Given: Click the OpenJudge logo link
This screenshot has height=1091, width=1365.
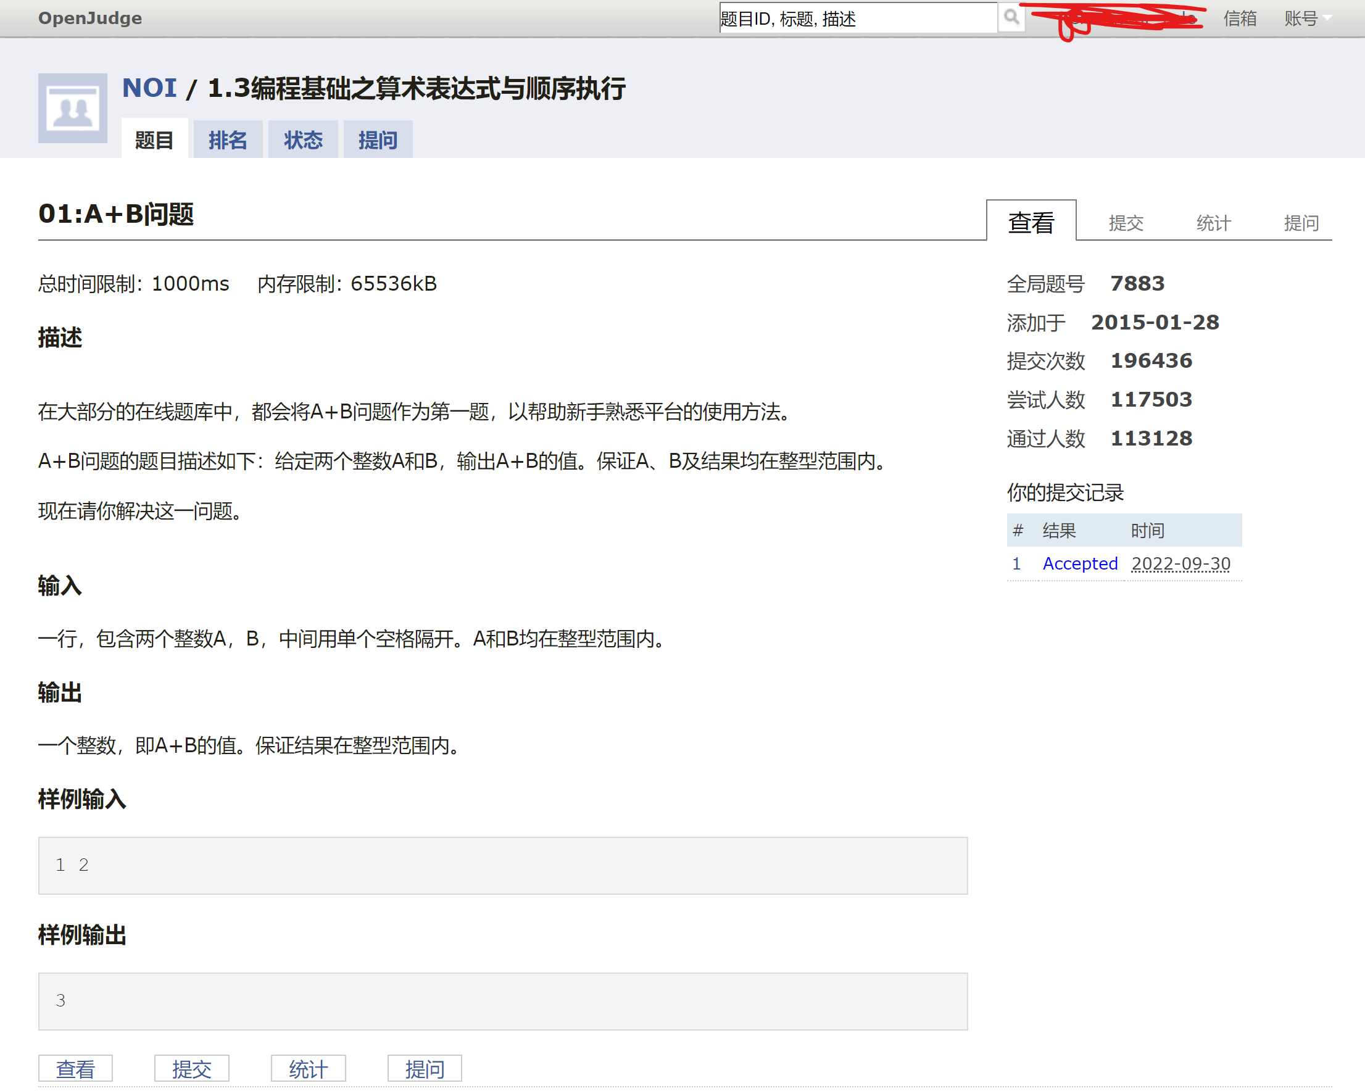Looking at the screenshot, I should coord(90,18).
